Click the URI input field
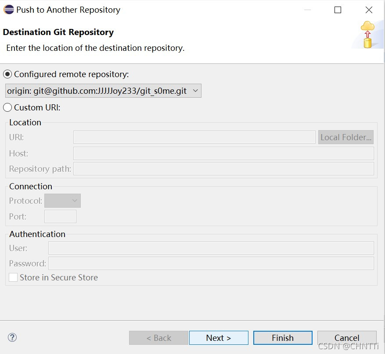 (x=194, y=137)
